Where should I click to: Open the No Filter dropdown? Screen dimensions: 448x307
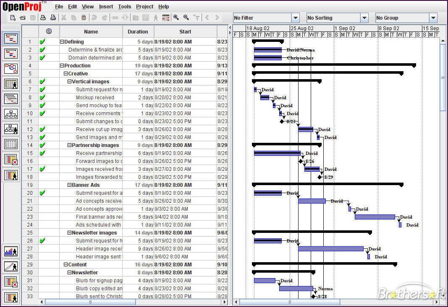(296, 18)
